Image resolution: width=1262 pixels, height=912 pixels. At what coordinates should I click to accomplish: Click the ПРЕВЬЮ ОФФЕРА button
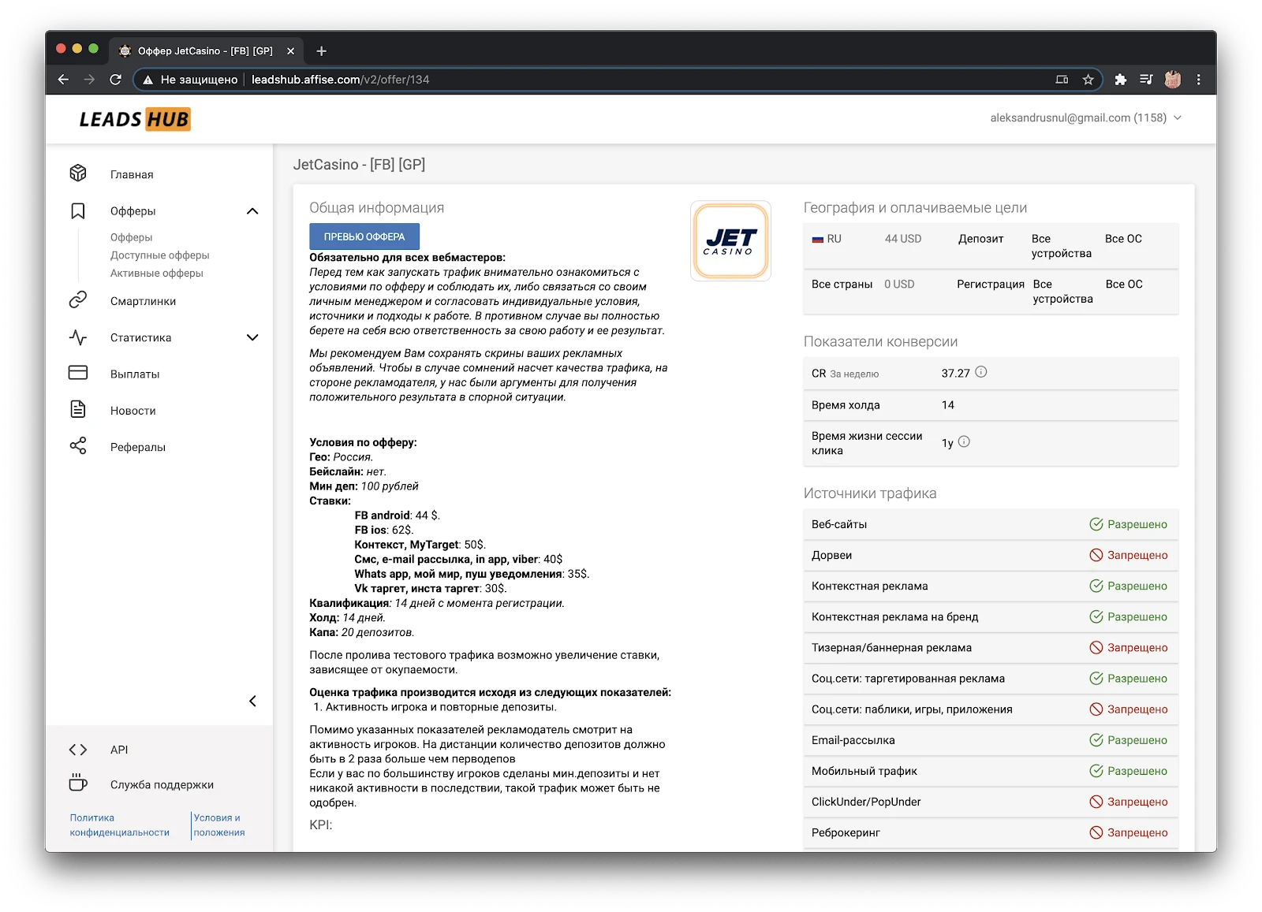364,236
